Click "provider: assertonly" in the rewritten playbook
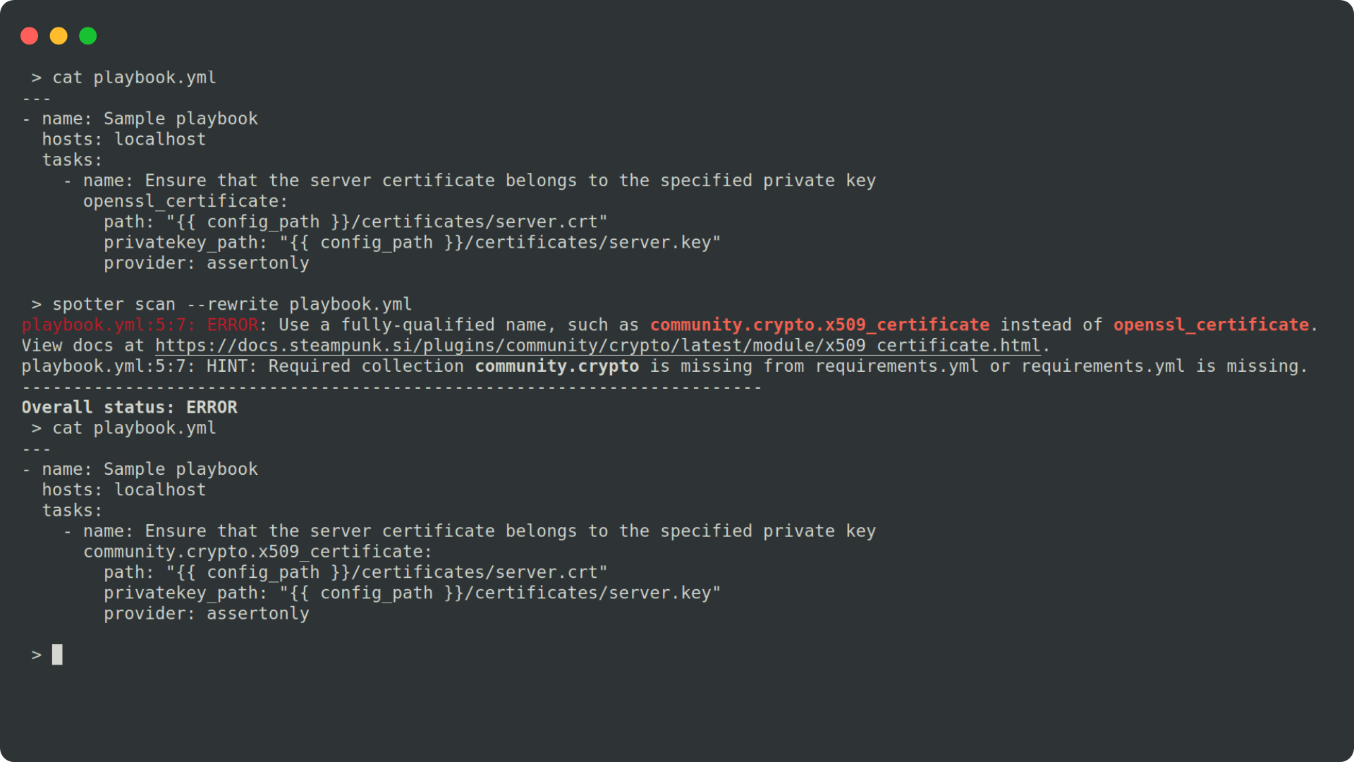 pyautogui.click(x=206, y=614)
